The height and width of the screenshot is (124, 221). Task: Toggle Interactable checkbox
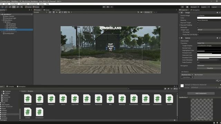(x=198, y=41)
